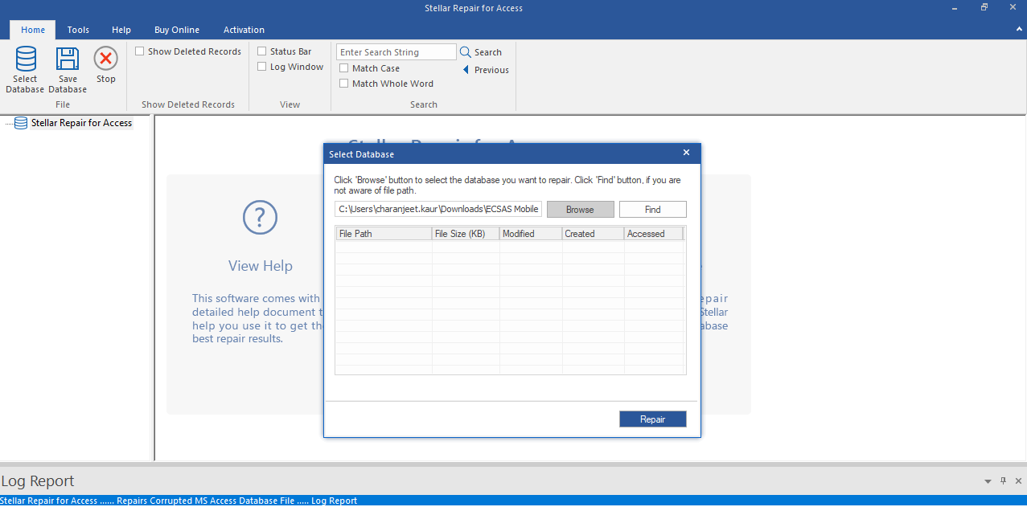Click the status bar text at the bottom
The height and width of the screenshot is (507, 1027).
[x=179, y=501]
